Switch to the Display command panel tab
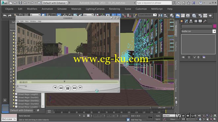This screenshot has height=122, width=218. tap(200, 21)
